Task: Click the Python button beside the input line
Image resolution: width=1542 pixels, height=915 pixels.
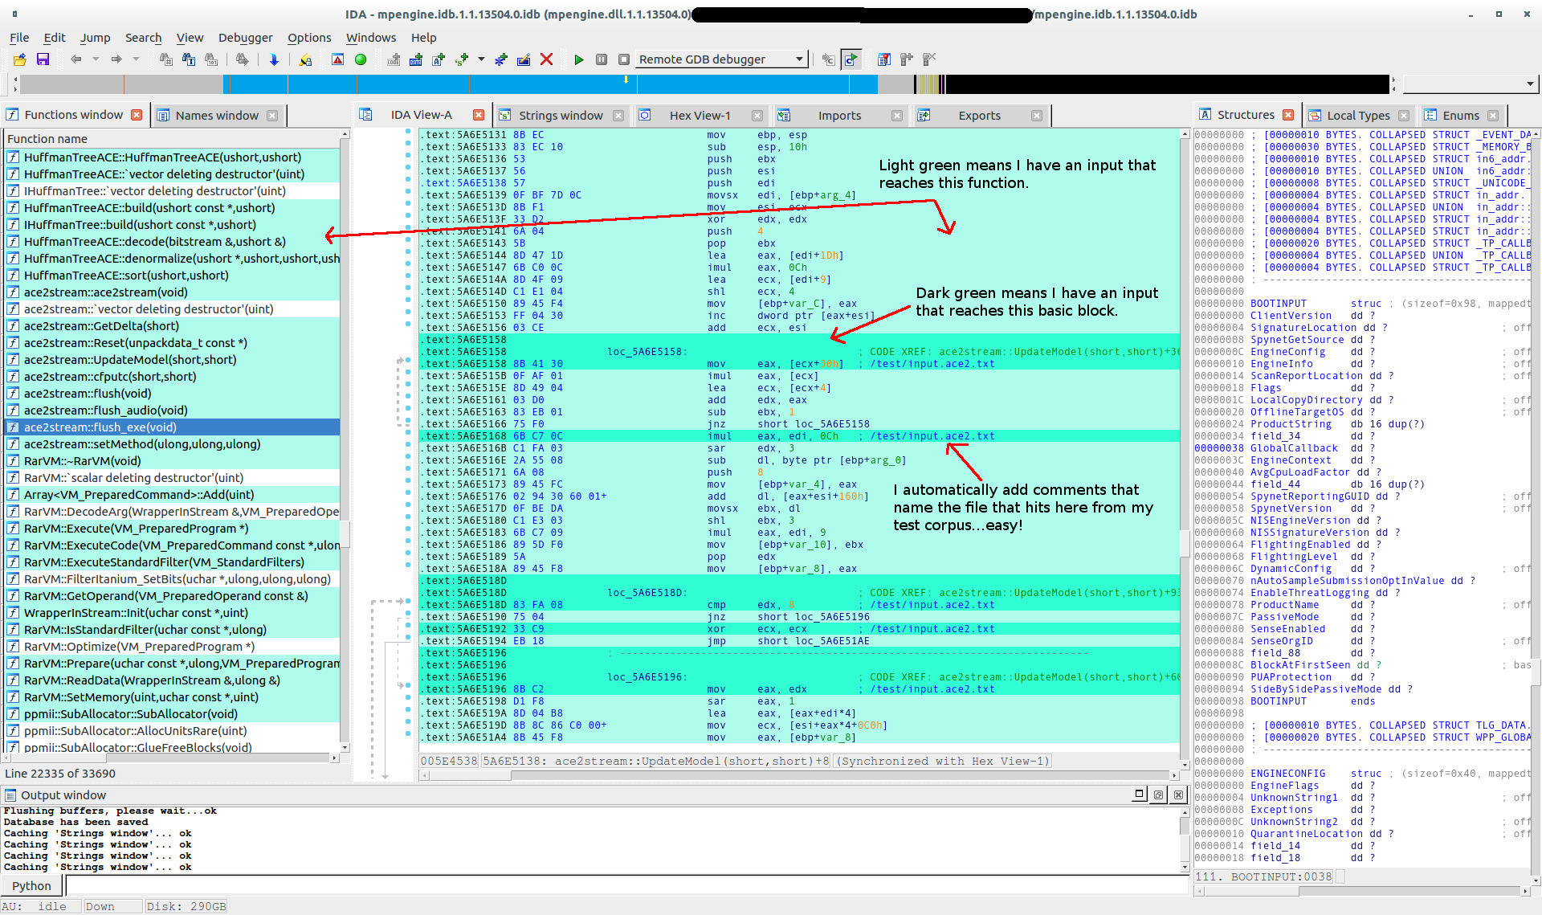Action: (31, 886)
